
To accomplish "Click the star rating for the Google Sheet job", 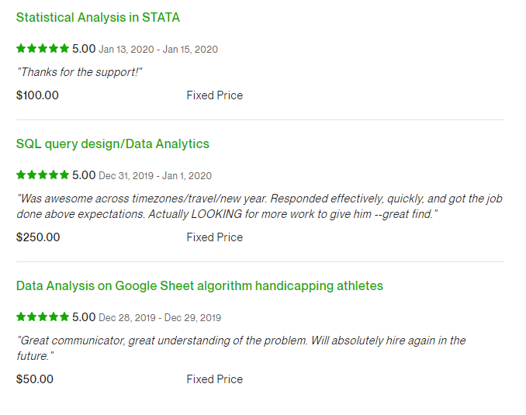I will pyautogui.click(x=43, y=317).
